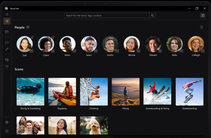Click the link icon in the sidebar
This screenshot has width=211, height=138.
tap(7, 49)
